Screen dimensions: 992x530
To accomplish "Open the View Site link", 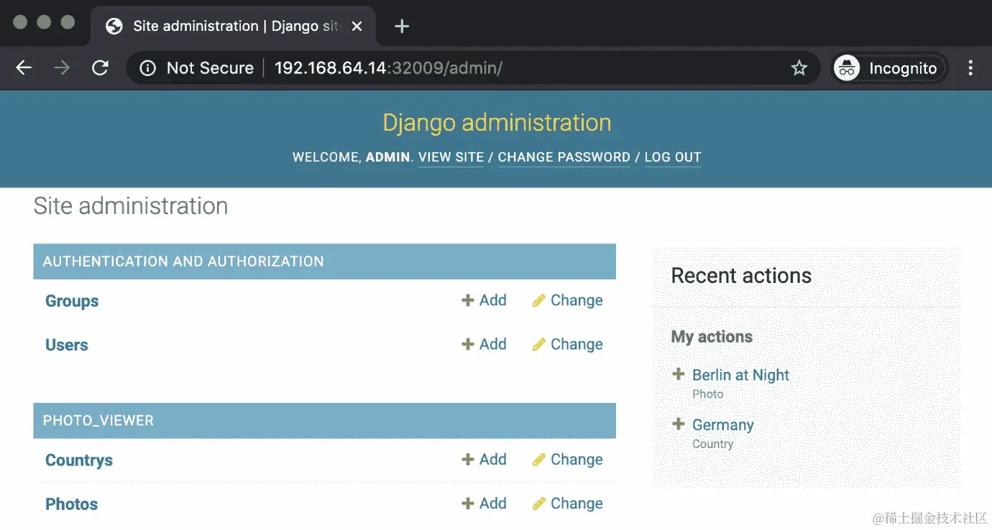I will [x=451, y=157].
